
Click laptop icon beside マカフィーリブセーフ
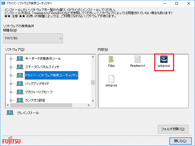pos(20,92)
